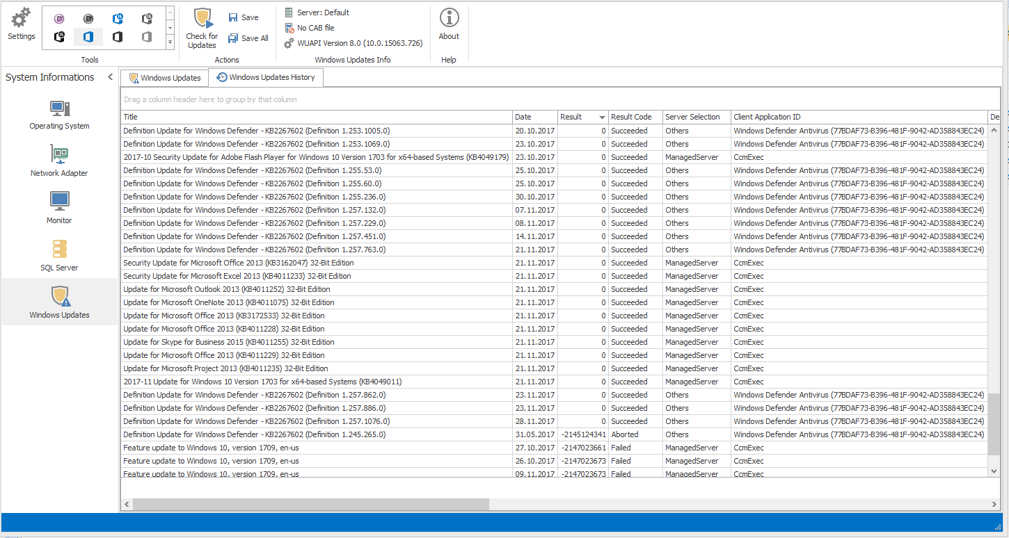The width and height of the screenshot is (1009, 538).
Task: Click the No CAB file icon
Action: [x=289, y=28]
